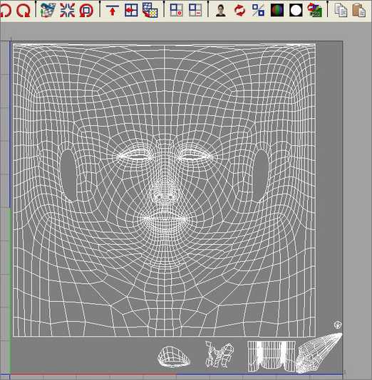The height and width of the screenshot is (380, 372).
Task: Click the PSD texture update icon
Action: [315, 11]
